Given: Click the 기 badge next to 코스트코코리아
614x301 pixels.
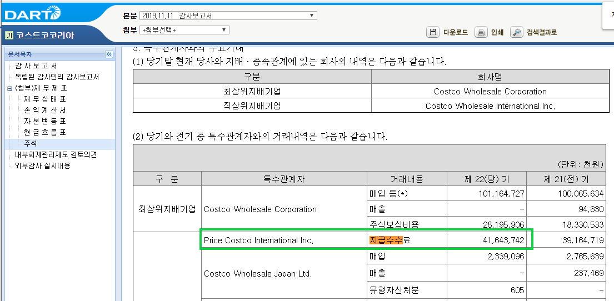Looking at the screenshot, I should [x=10, y=36].
